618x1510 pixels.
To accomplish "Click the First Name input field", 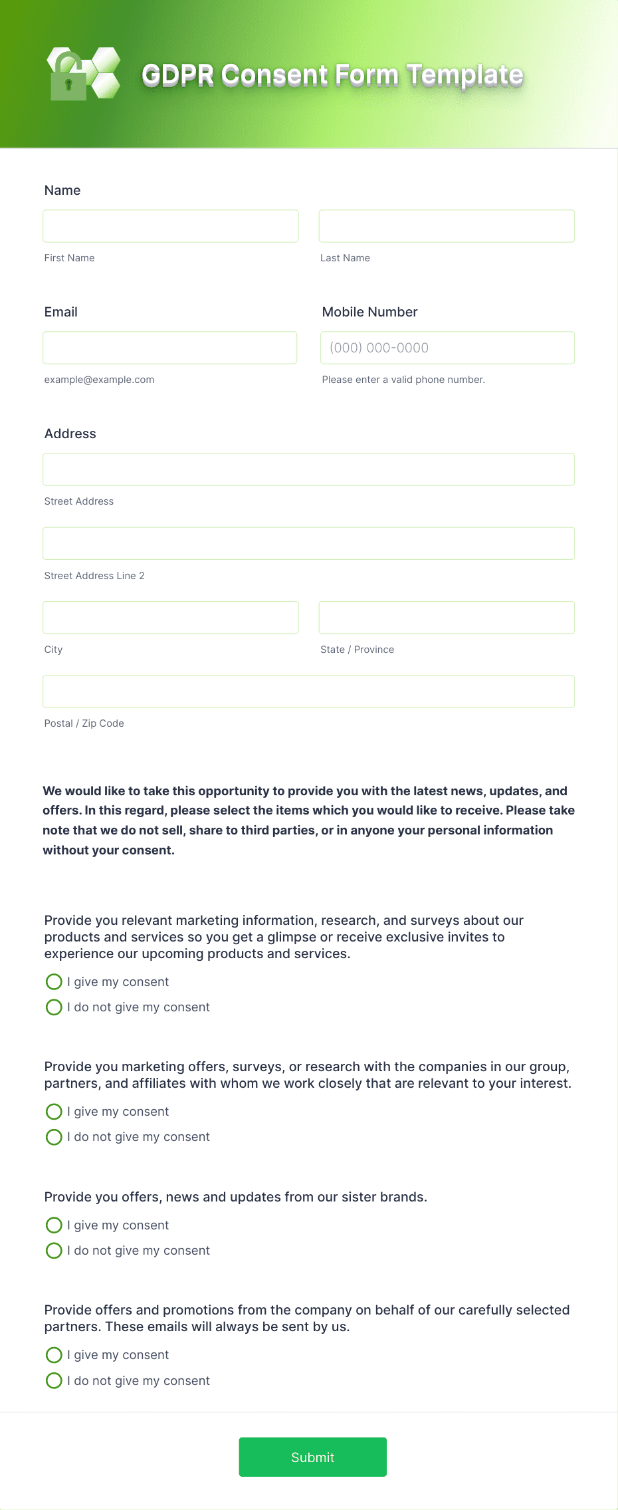I will point(170,226).
